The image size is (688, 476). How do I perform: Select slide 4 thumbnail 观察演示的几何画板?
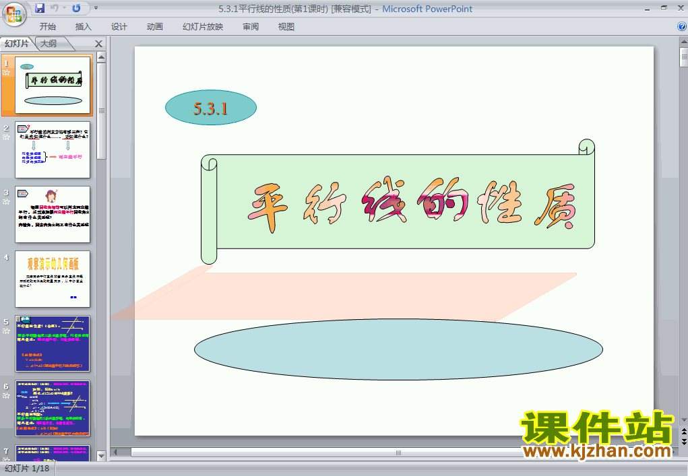(x=53, y=279)
